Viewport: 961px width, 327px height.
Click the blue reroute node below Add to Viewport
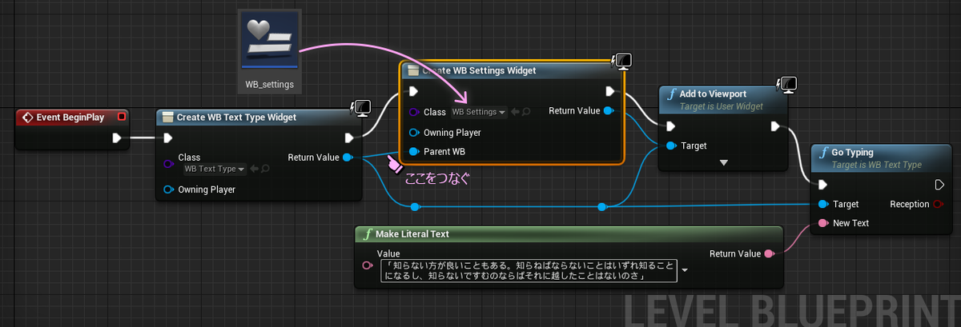pos(601,207)
